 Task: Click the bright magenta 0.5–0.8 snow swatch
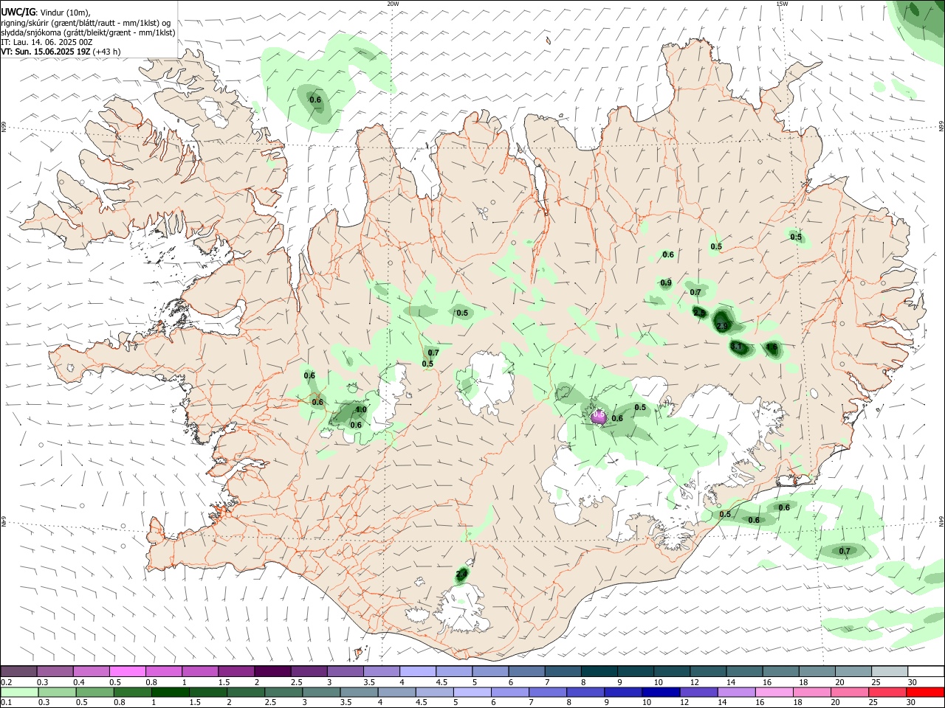[128, 672]
